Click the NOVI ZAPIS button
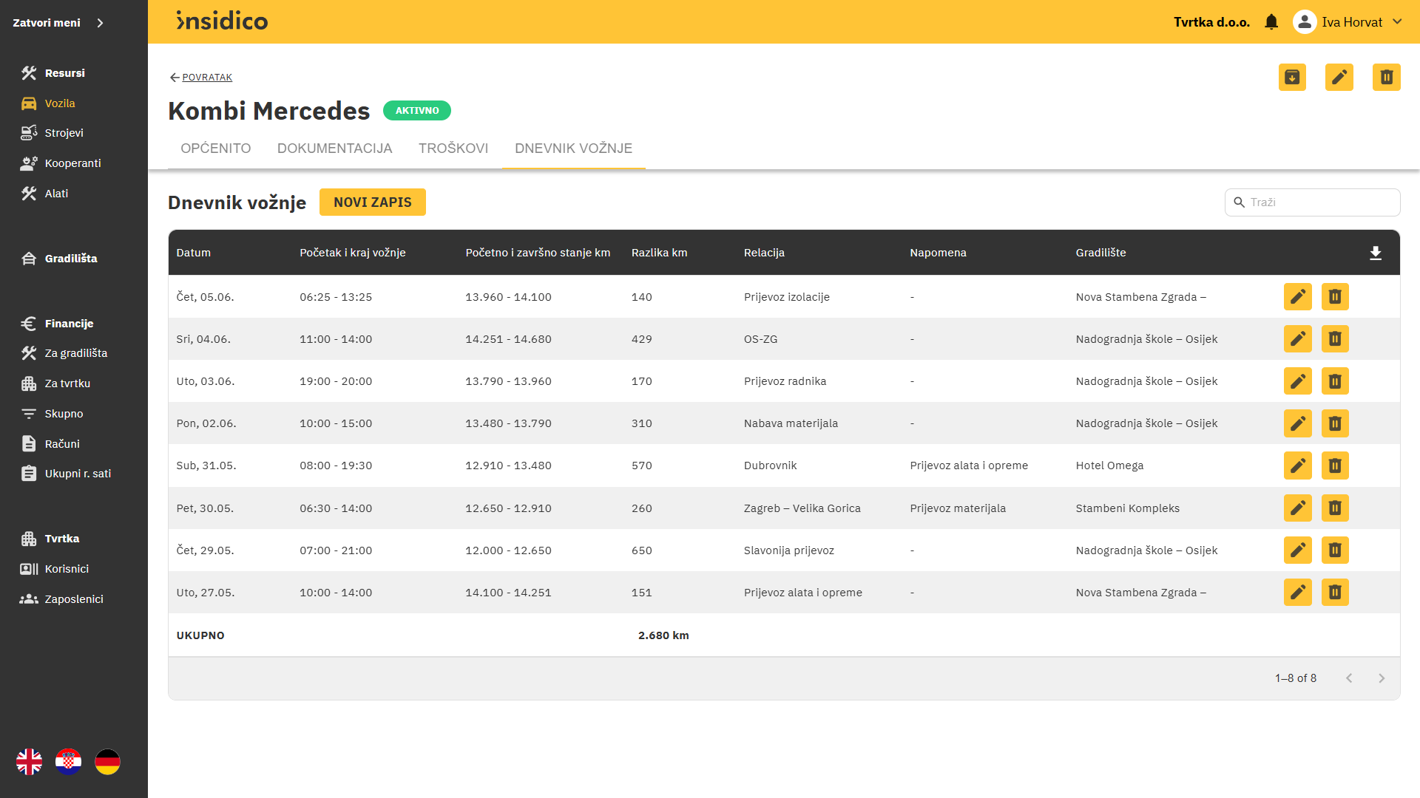This screenshot has height=798, width=1420. pos(372,202)
